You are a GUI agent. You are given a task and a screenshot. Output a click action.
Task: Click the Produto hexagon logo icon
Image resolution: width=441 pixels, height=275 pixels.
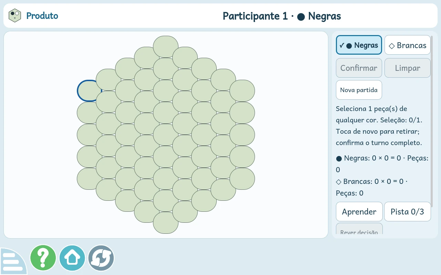[15, 16]
